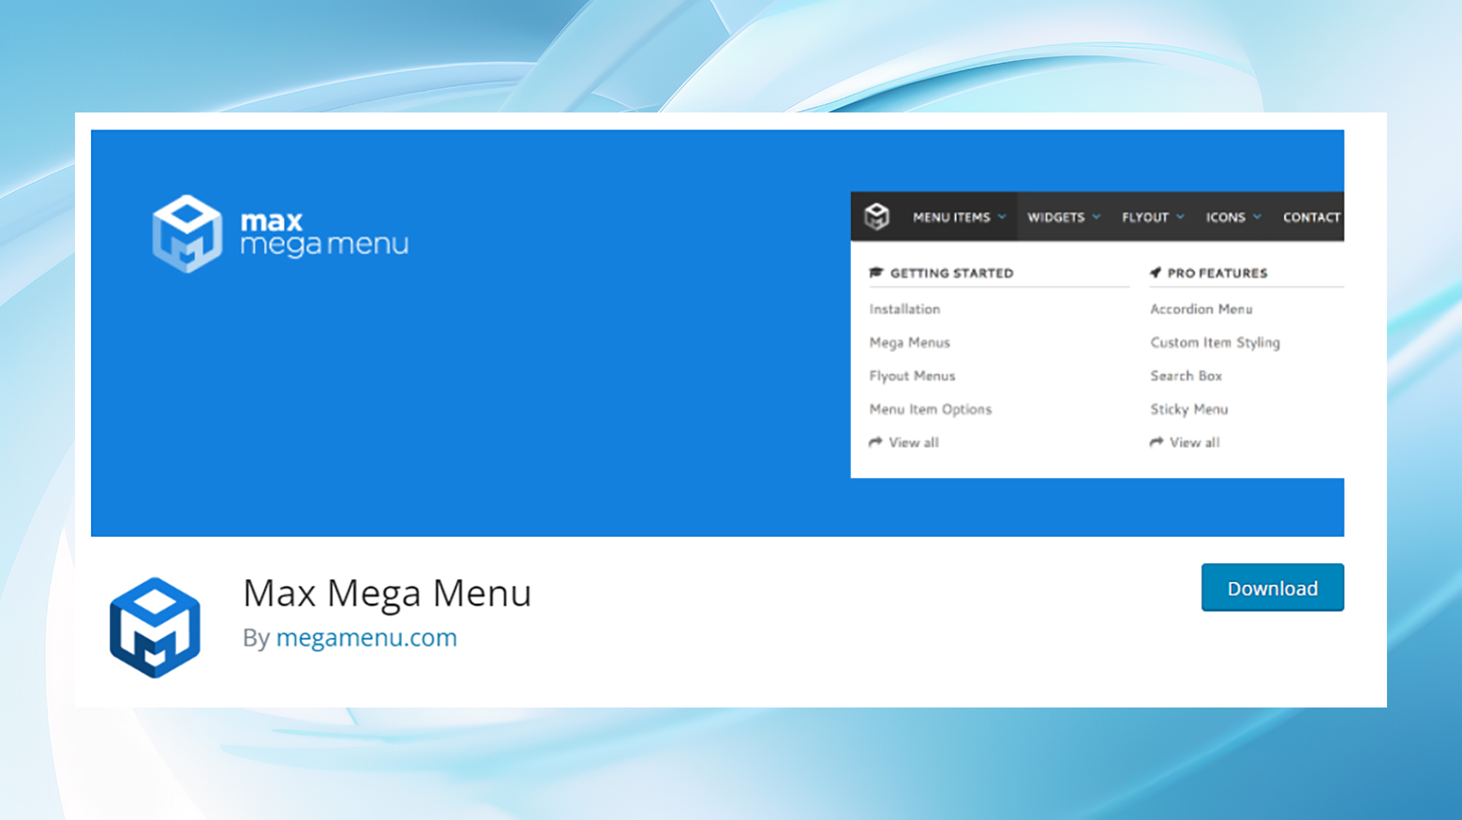Click the white max mega menu logo on the banner
The height and width of the screenshot is (820, 1462).
(279, 232)
